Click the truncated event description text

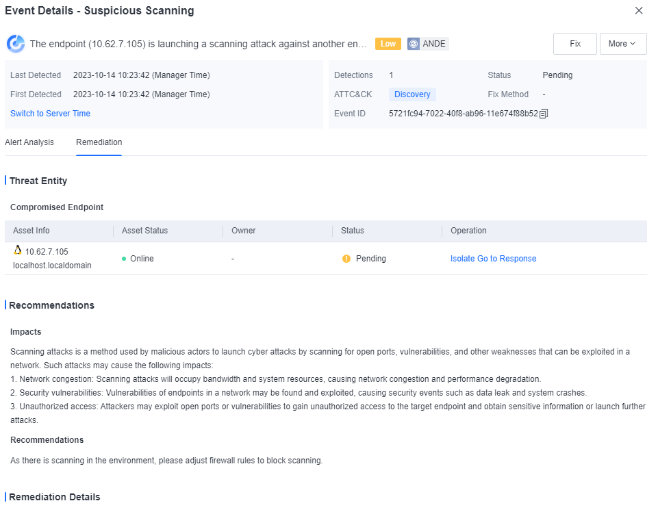(199, 44)
